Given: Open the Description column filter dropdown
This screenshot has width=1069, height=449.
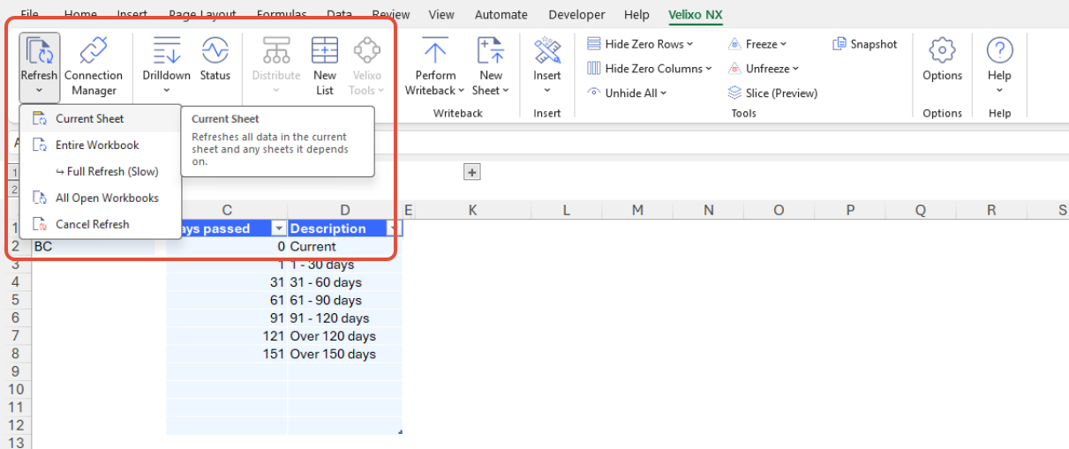Looking at the screenshot, I should 393,228.
